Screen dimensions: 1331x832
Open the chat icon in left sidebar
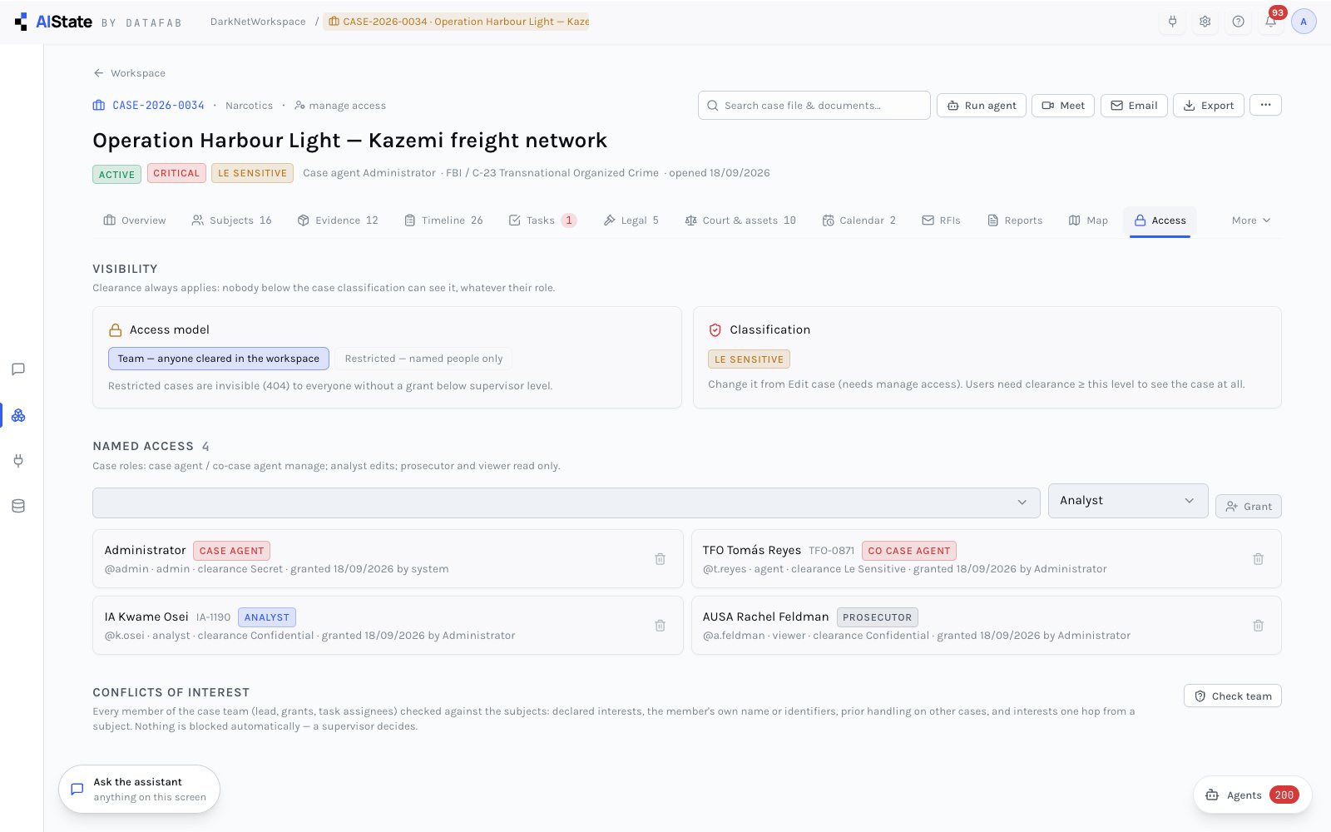pos(18,369)
